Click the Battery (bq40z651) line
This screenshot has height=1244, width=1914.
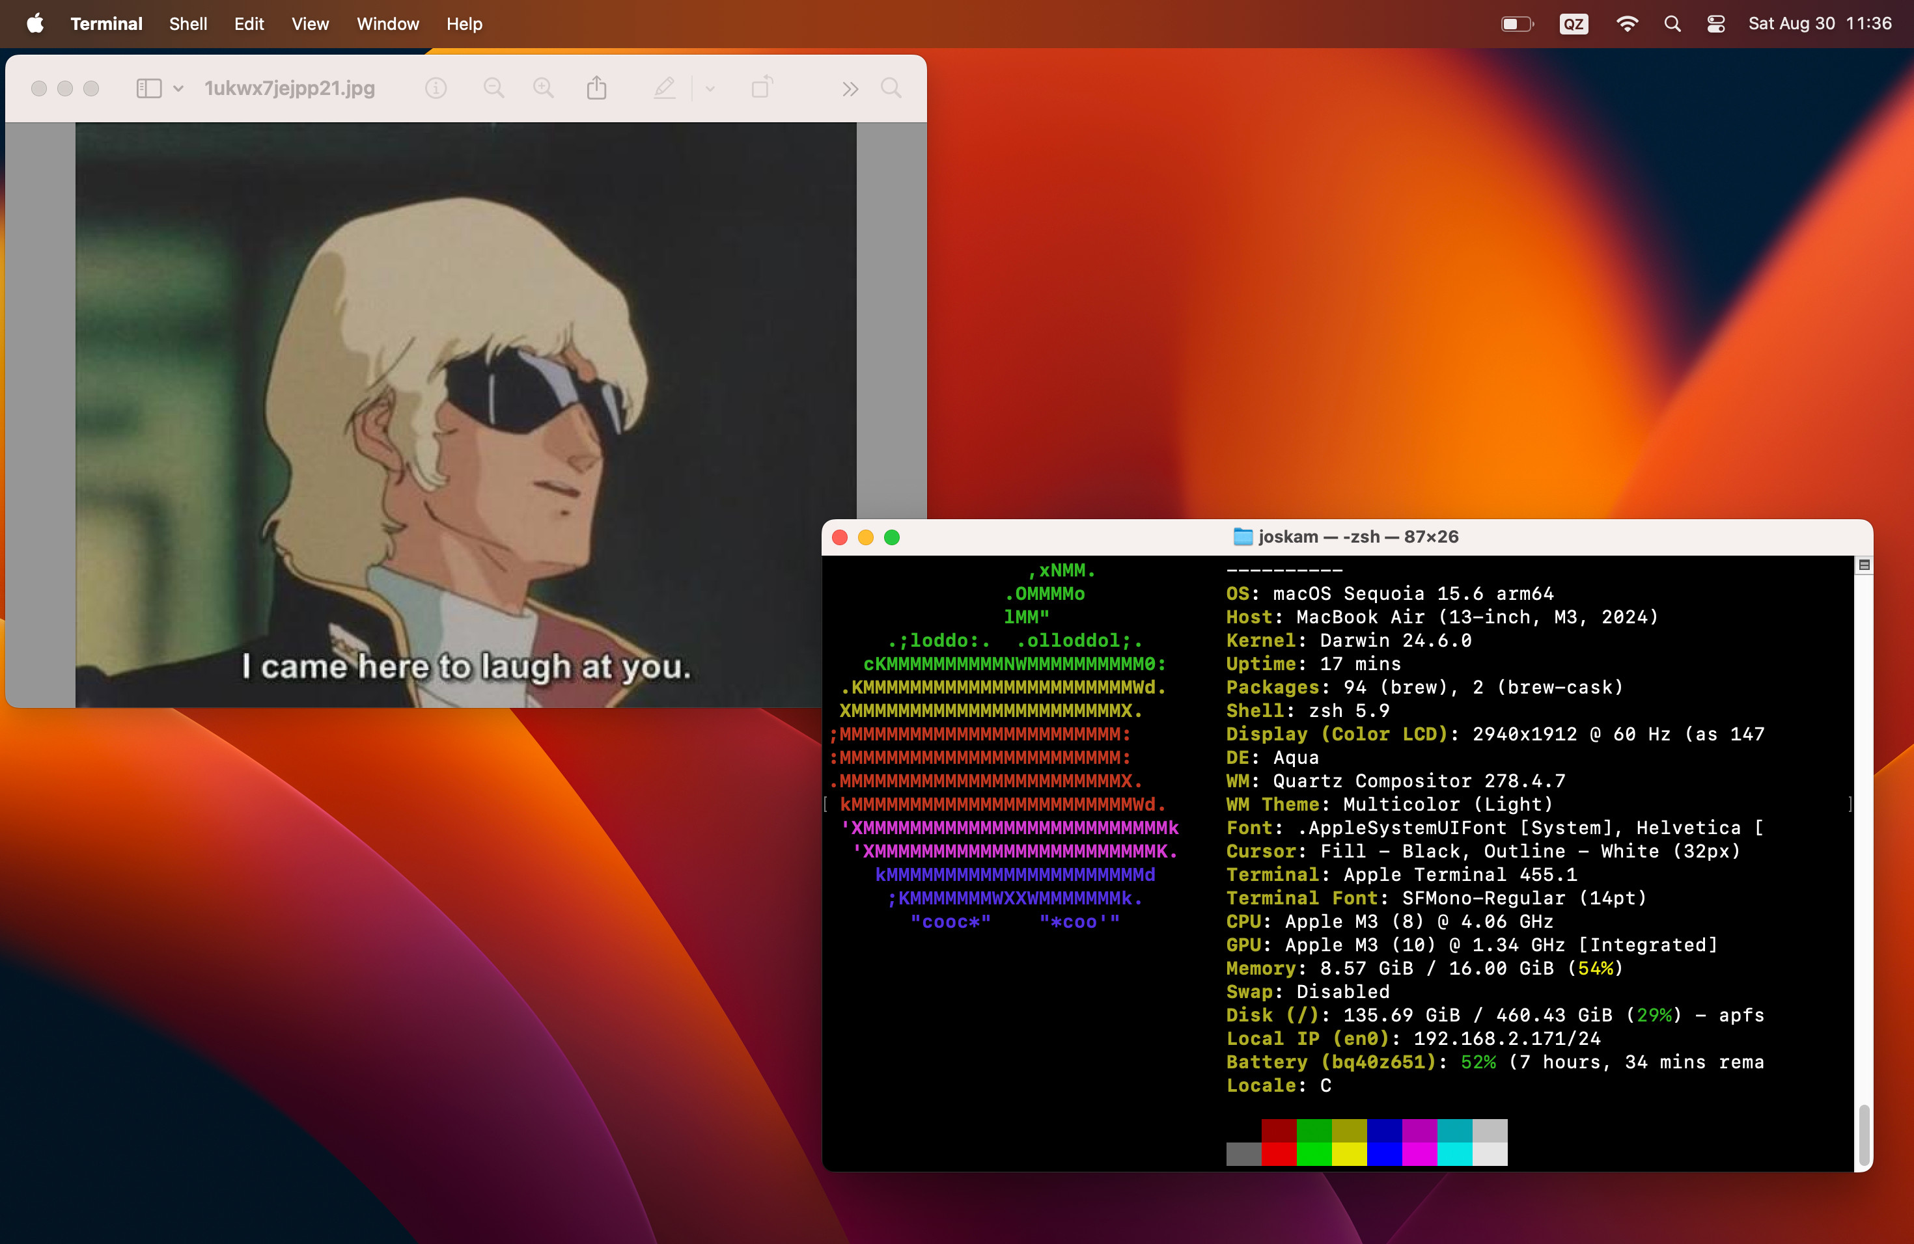[1495, 1062]
